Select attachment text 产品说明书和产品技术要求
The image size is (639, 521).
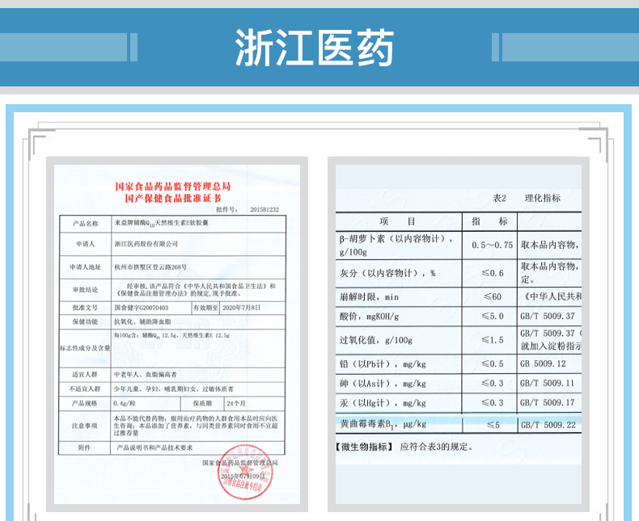point(154,447)
